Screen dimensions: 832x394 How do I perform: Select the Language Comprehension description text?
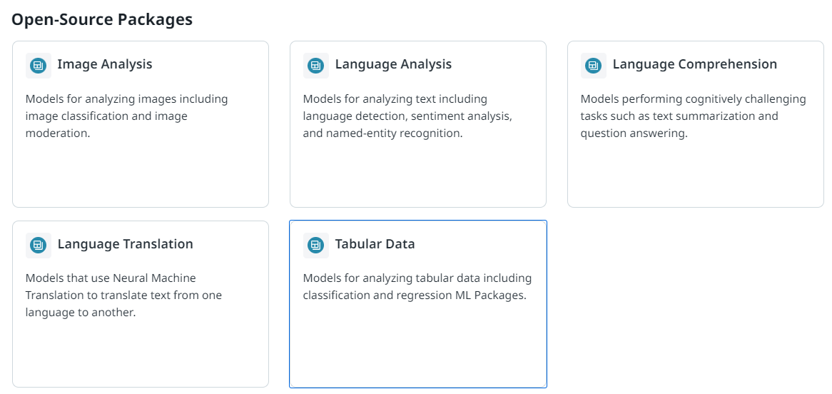click(693, 116)
